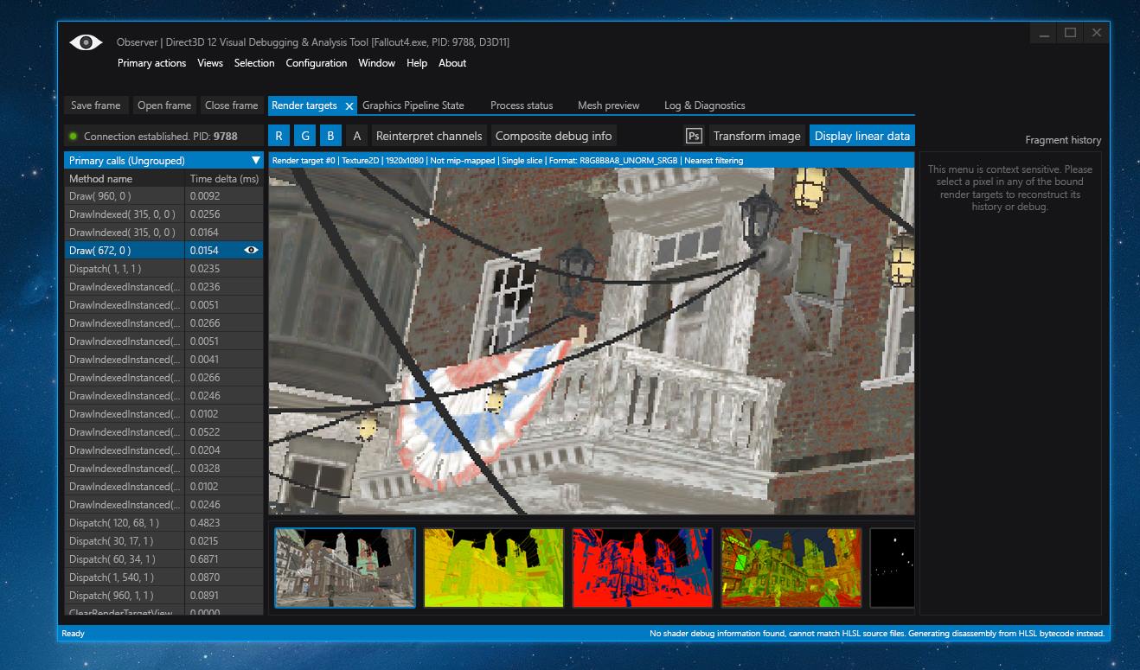Switch to the Graphics Pipeline State tab
Image resolution: width=1140 pixels, height=670 pixels.
[x=413, y=105]
